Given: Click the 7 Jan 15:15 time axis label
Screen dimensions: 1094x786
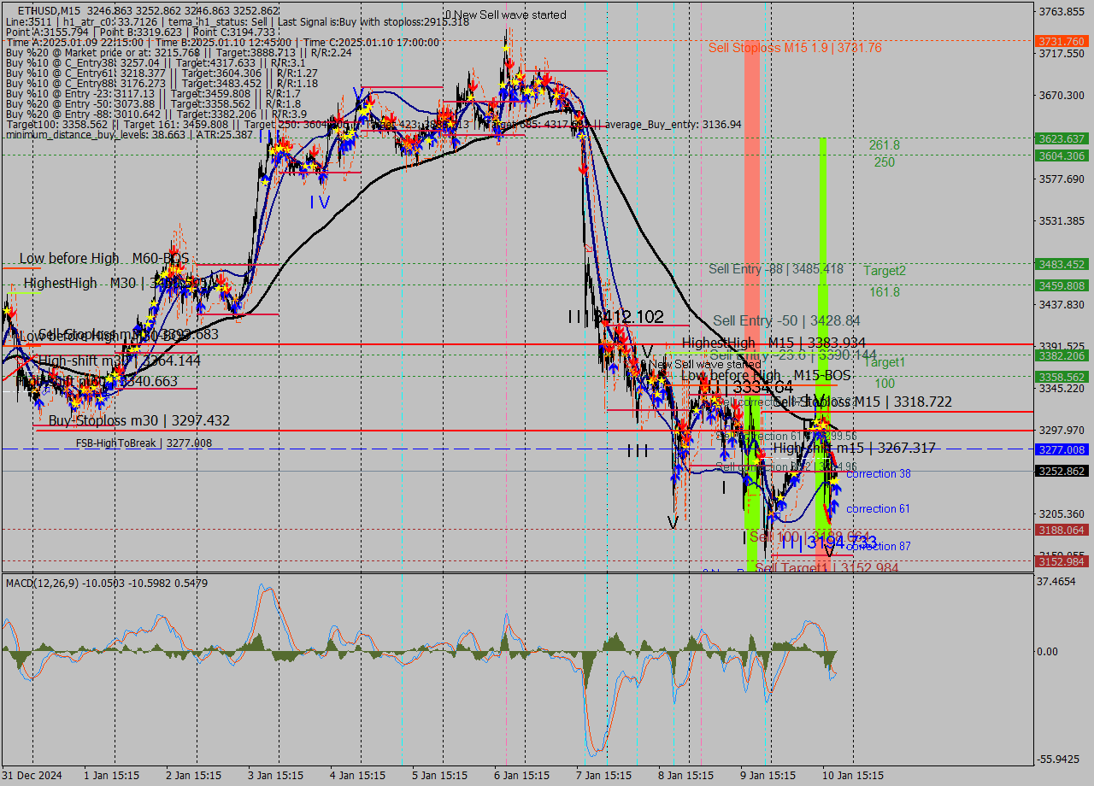Looking at the screenshot, I should pos(606,776).
